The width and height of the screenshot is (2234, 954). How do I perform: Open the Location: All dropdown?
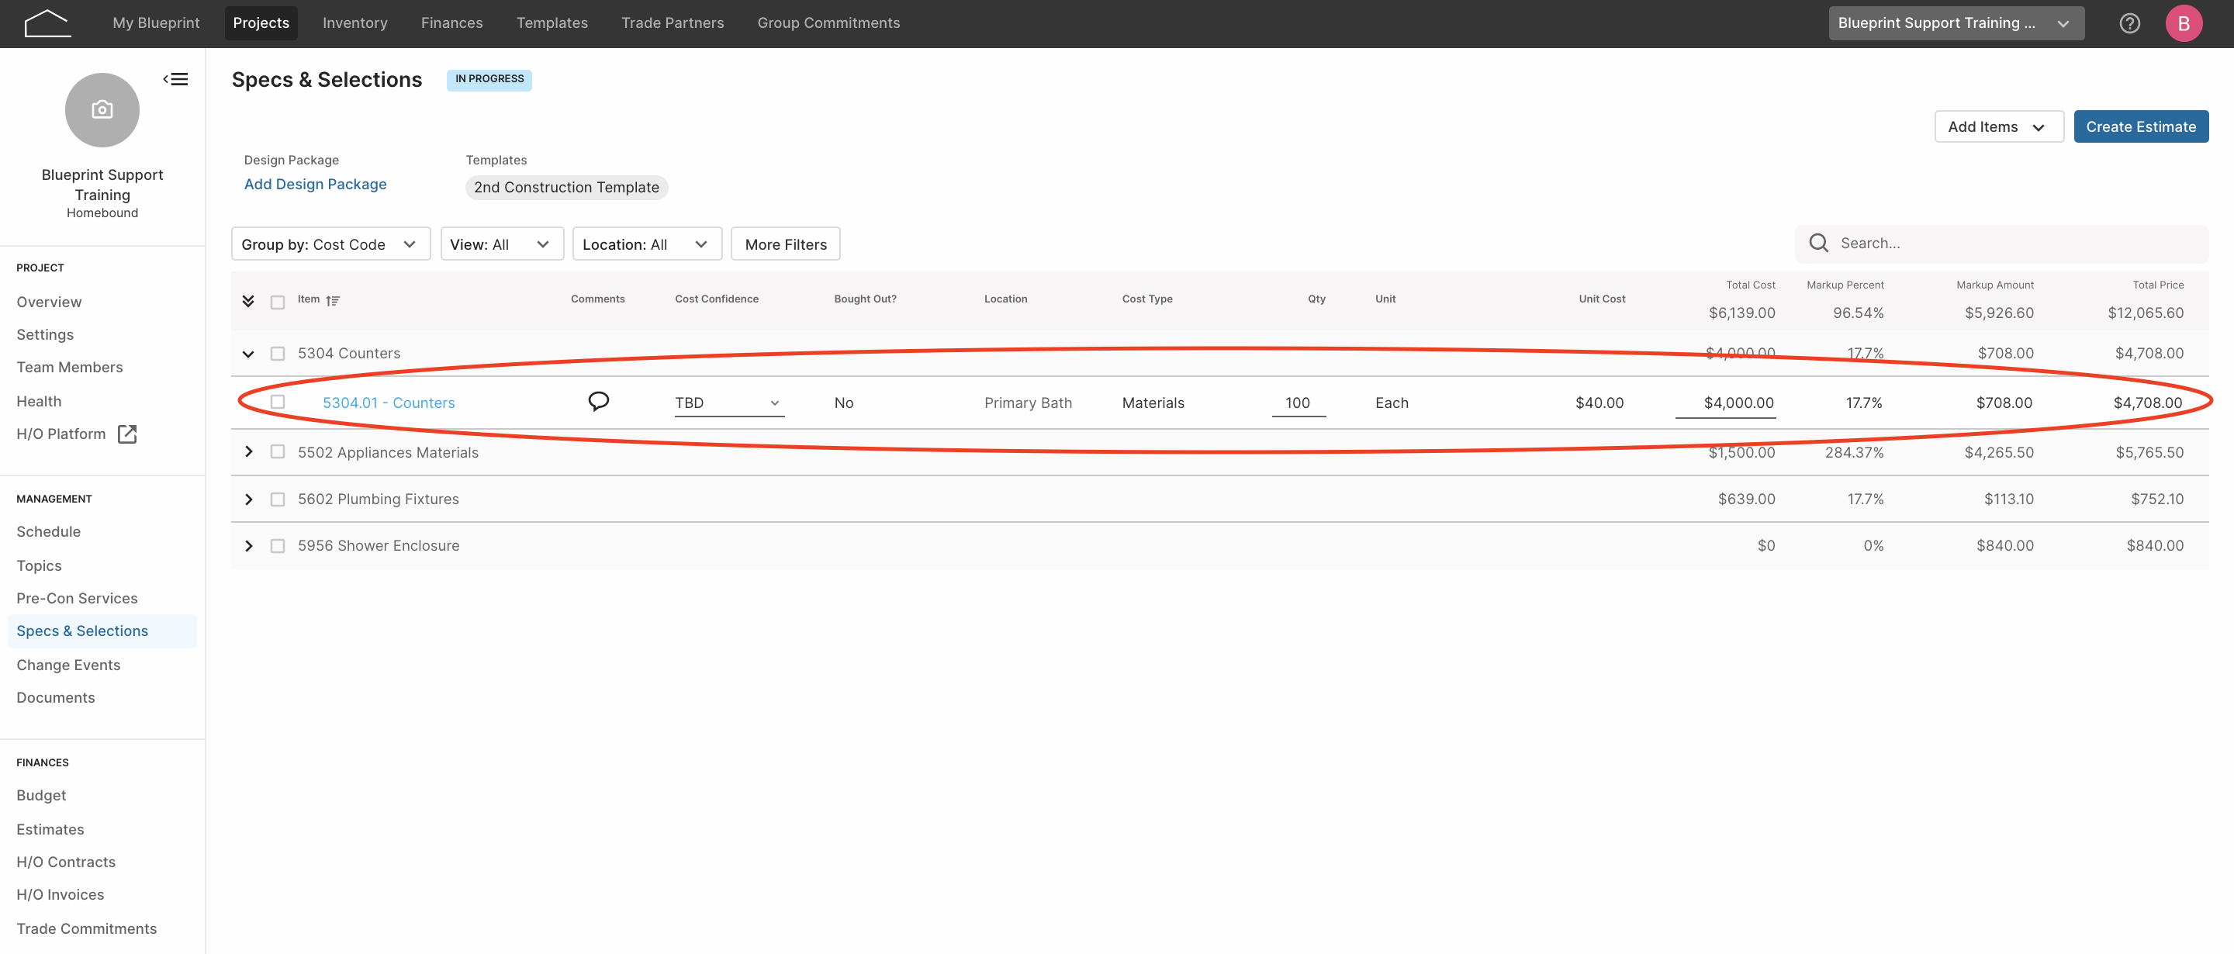(x=647, y=244)
